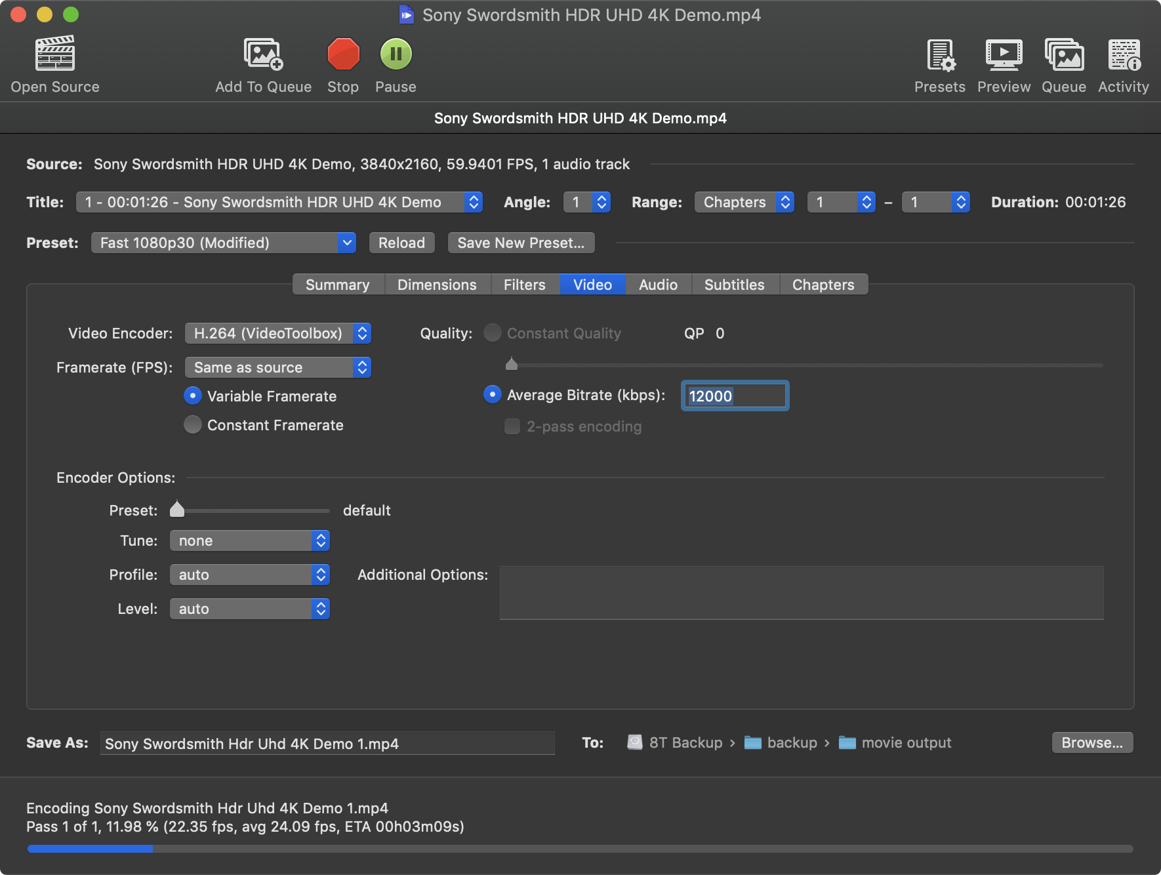
Task: Open the Title dropdown
Action: click(279, 202)
